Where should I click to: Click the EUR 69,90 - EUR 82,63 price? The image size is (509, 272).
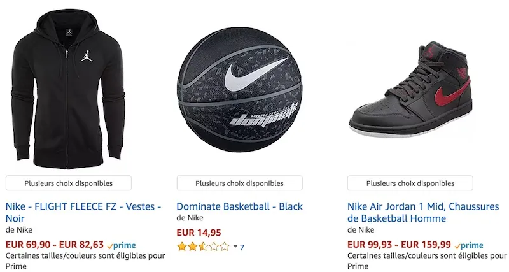[54, 245]
